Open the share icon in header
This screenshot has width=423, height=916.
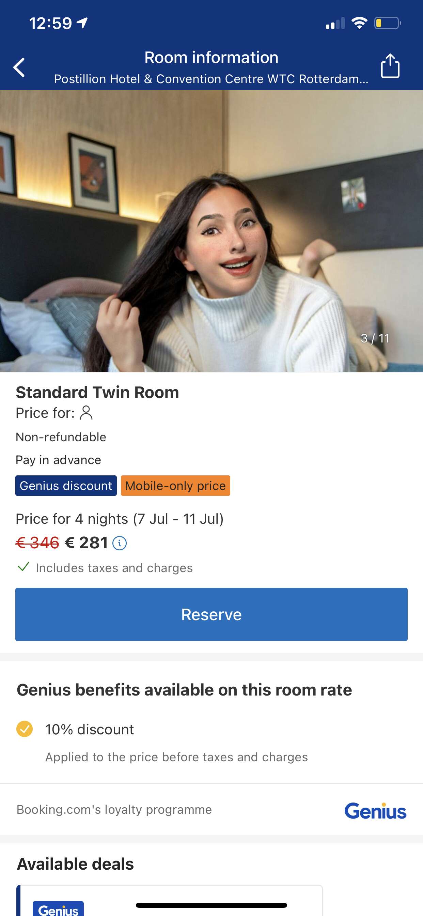[390, 66]
